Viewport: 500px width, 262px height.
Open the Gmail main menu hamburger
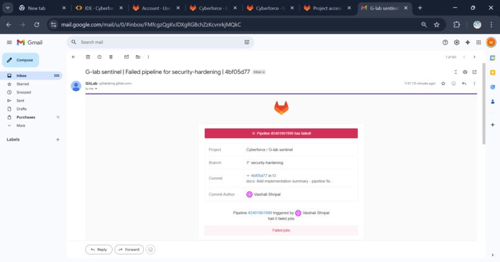(x=9, y=42)
